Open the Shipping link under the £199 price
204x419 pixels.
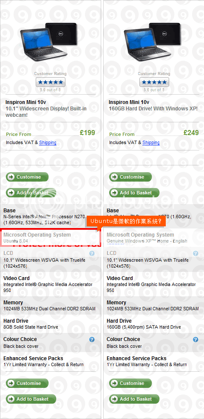pos(48,142)
